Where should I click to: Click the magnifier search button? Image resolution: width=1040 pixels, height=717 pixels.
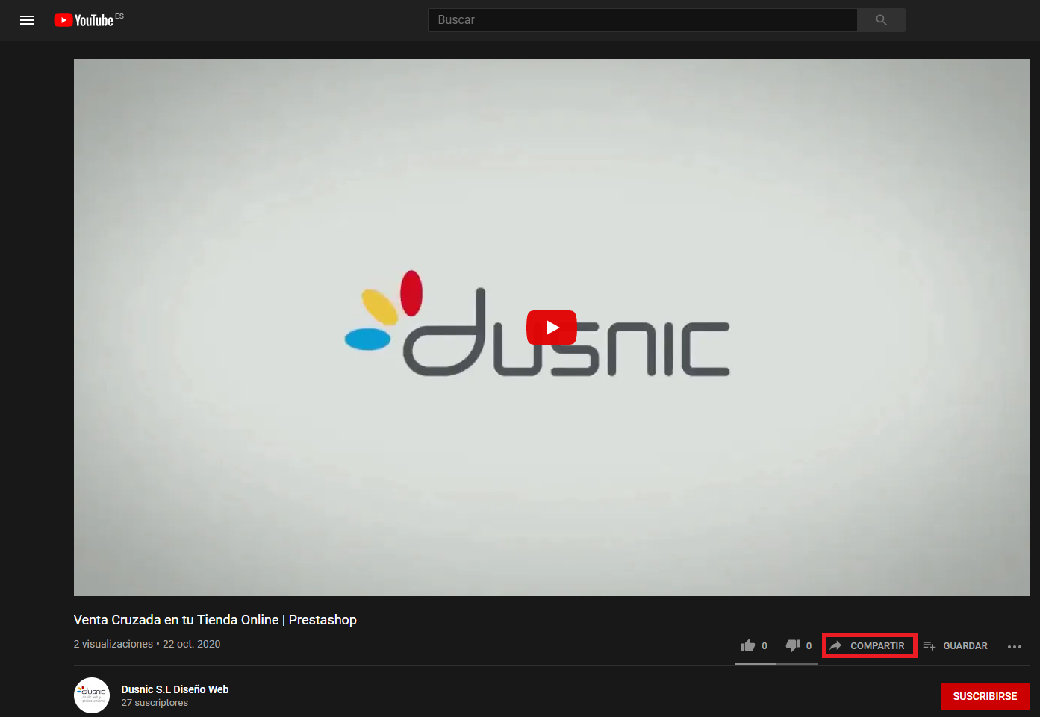click(x=881, y=20)
